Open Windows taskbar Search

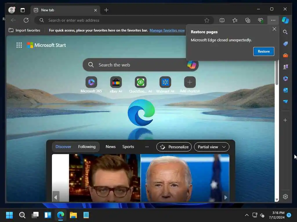(x=22, y=215)
